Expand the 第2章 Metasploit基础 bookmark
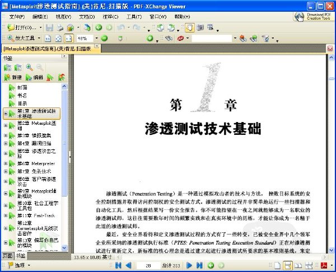The height and width of the screenshot is (272, 336). click(6, 125)
